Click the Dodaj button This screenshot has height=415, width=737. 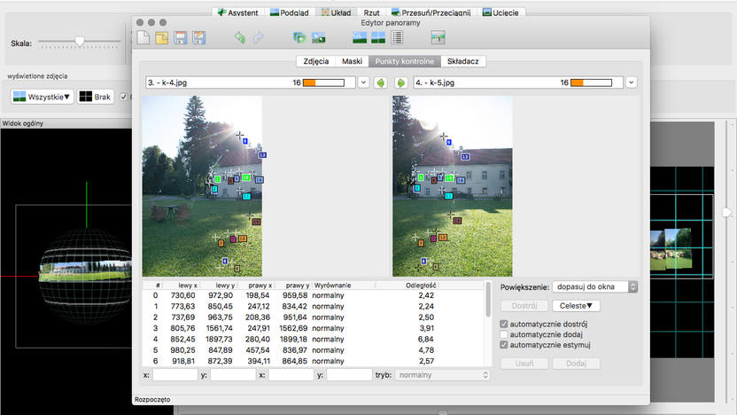(576, 364)
